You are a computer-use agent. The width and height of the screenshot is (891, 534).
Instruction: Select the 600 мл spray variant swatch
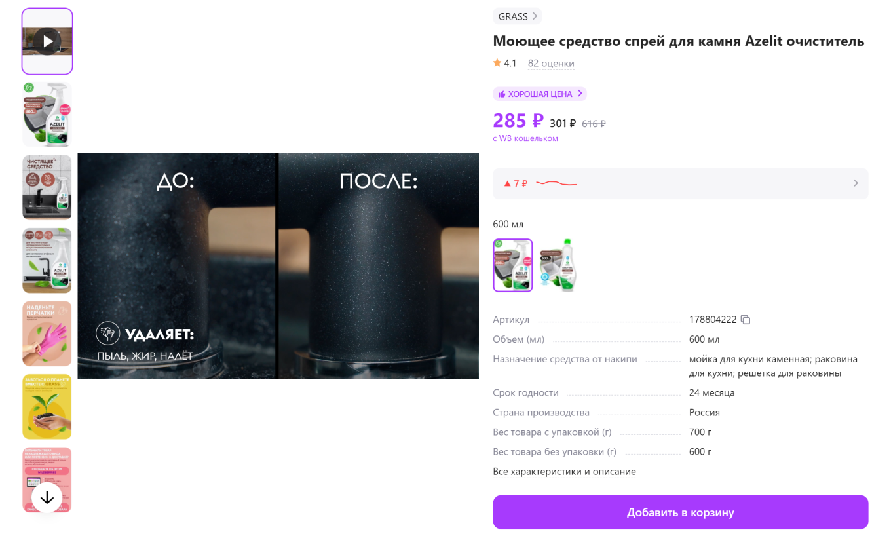513,265
